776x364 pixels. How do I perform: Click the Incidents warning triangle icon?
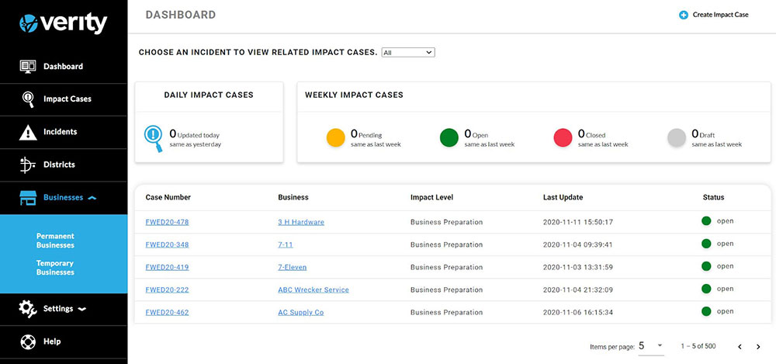tap(28, 132)
